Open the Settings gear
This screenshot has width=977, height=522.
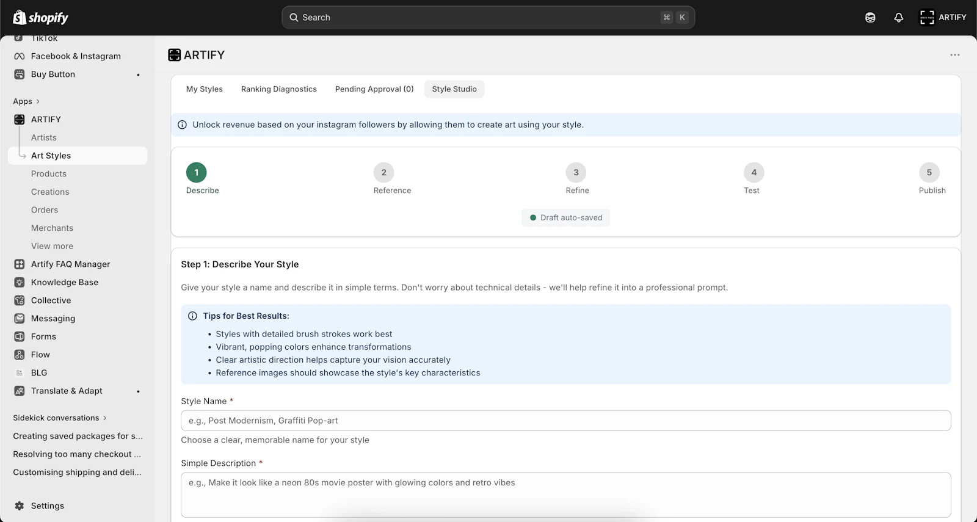(x=20, y=506)
